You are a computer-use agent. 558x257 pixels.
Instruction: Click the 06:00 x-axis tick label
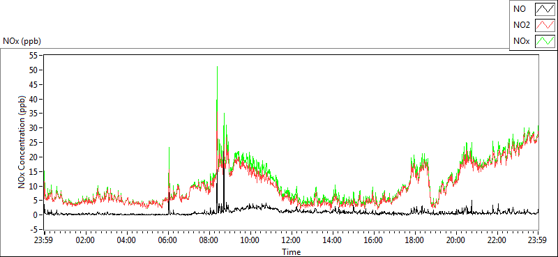point(167,240)
